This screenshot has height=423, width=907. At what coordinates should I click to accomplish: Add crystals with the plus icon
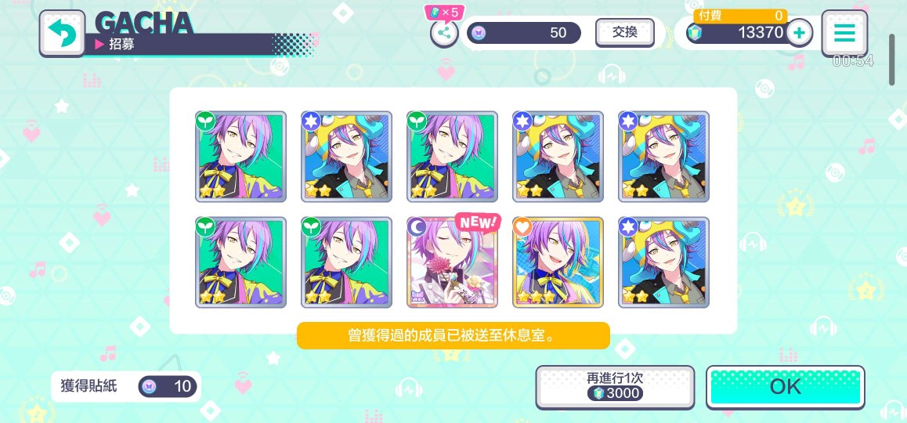point(799,33)
